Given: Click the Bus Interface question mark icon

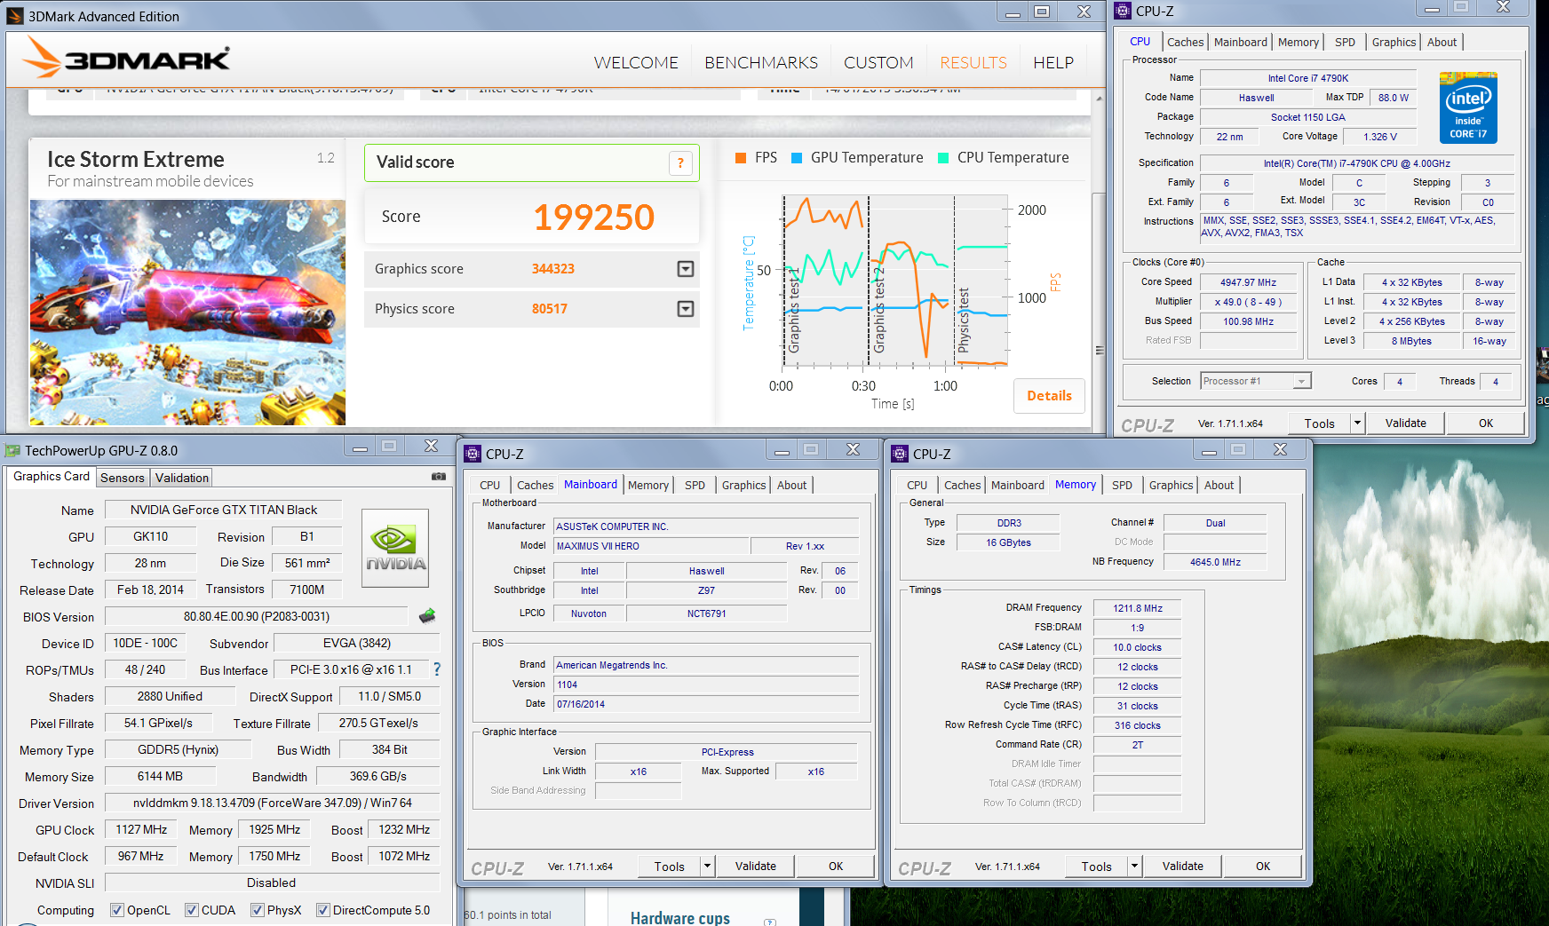Looking at the screenshot, I should pos(436,669).
